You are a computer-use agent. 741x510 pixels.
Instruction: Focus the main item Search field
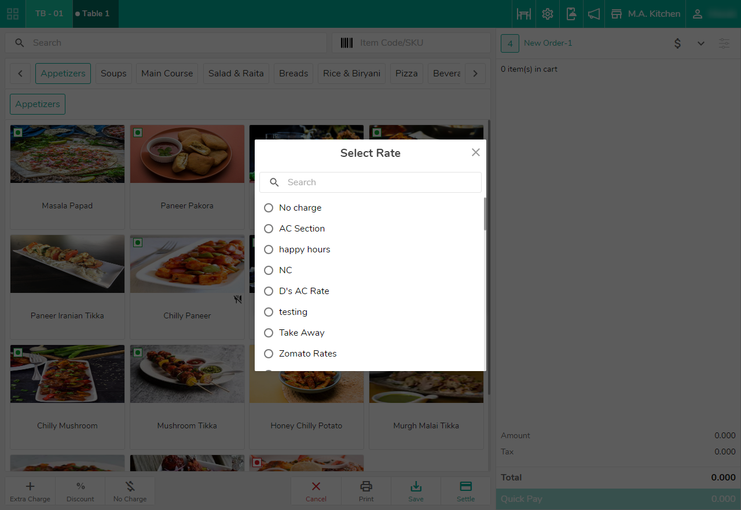(x=166, y=43)
